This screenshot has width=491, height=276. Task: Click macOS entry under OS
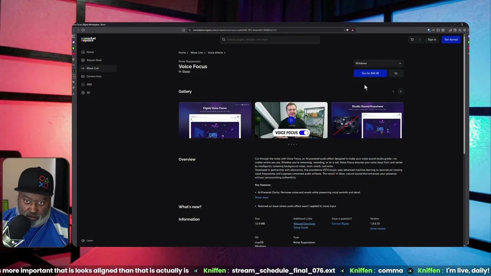point(259,242)
